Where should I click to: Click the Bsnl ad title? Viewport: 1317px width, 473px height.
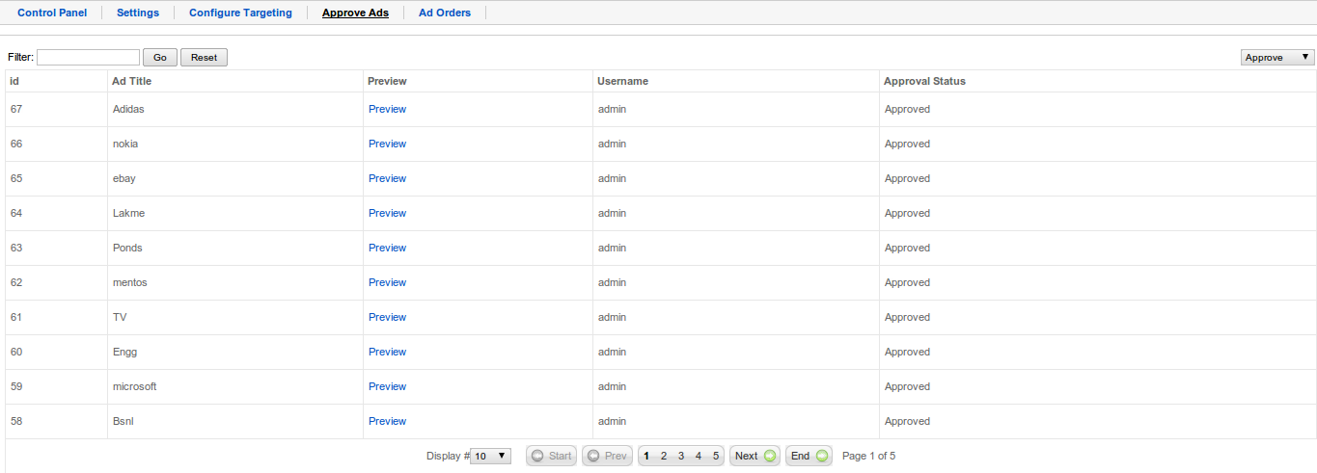pos(123,421)
